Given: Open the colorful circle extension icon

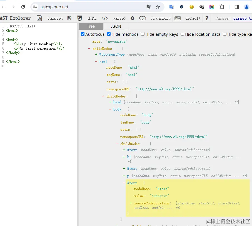Looking at the screenshot, I should [x=212, y=7].
